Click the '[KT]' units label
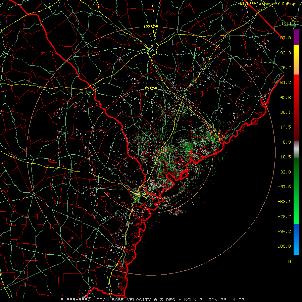This screenshot has height=302, width=302. tap(286, 23)
